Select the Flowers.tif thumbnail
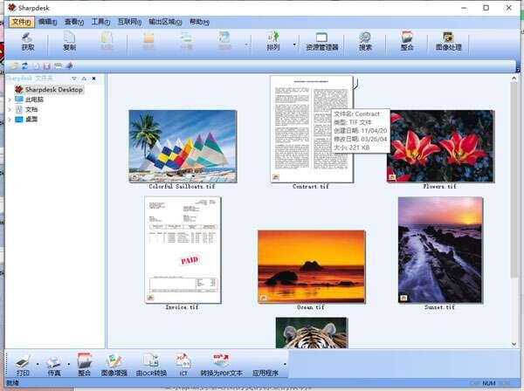Screen dimensions: 524x391 (x=439, y=146)
